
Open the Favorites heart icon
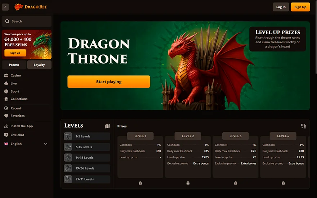coord(6,116)
